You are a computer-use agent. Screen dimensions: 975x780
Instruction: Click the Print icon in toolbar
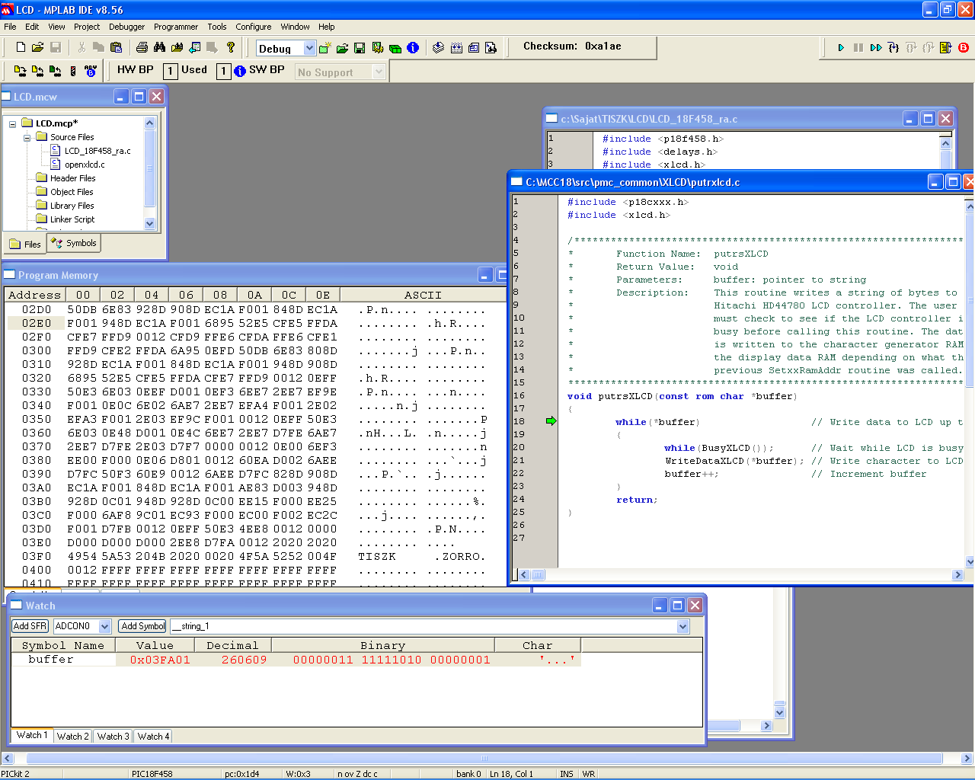142,47
